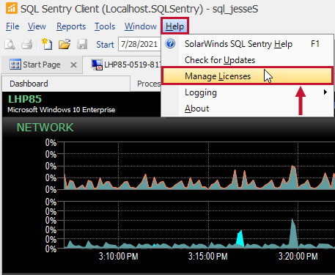Close the Start Page tab
The width and height of the screenshot is (335, 275).
click(73, 65)
